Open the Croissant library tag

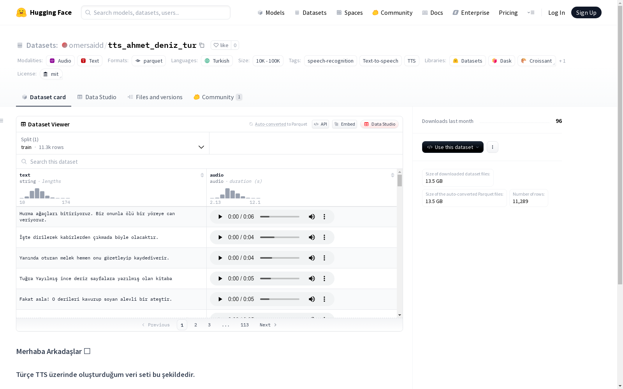(x=537, y=61)
